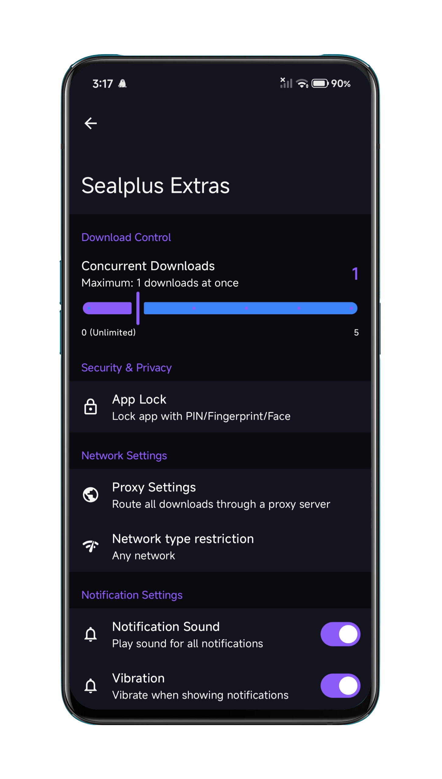Click the back arrow to leave Sealplus Extras
The image size is (442, 779).
pos(90,123)
